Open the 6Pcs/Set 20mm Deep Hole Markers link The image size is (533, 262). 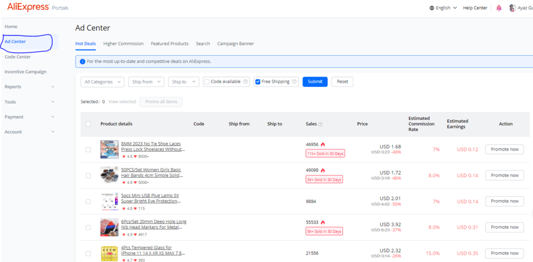click(x=154, y=224)
